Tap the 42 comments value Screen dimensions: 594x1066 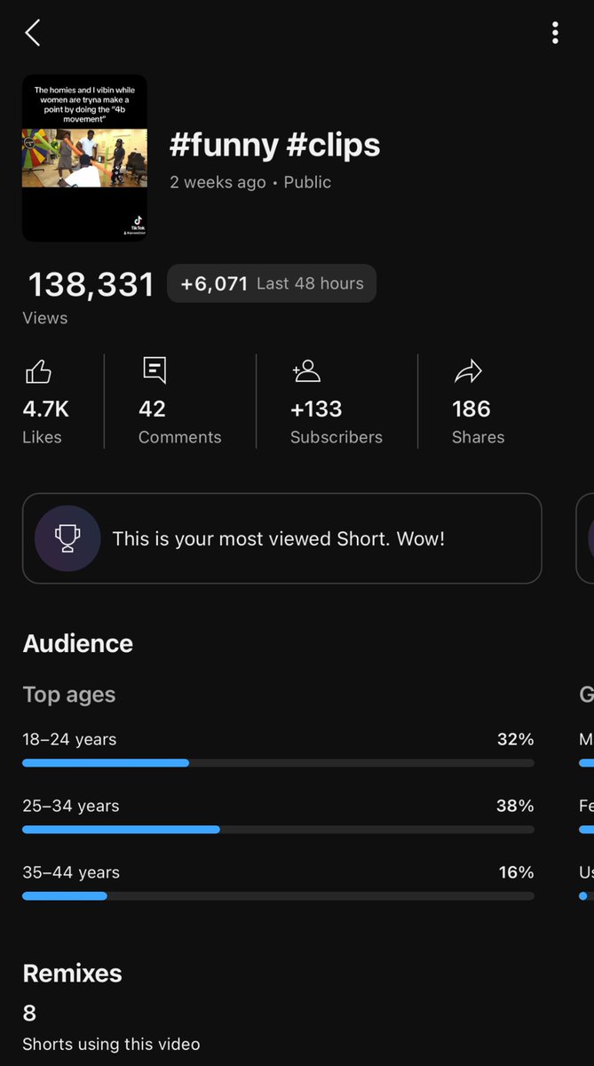(152, 409)
